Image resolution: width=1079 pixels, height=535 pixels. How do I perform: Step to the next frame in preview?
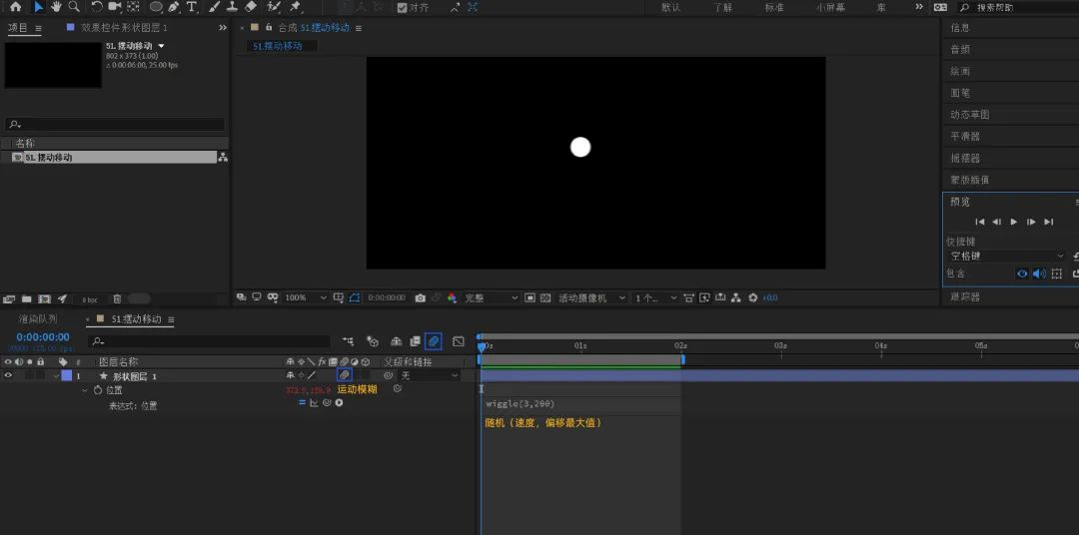pos(1031,223)
